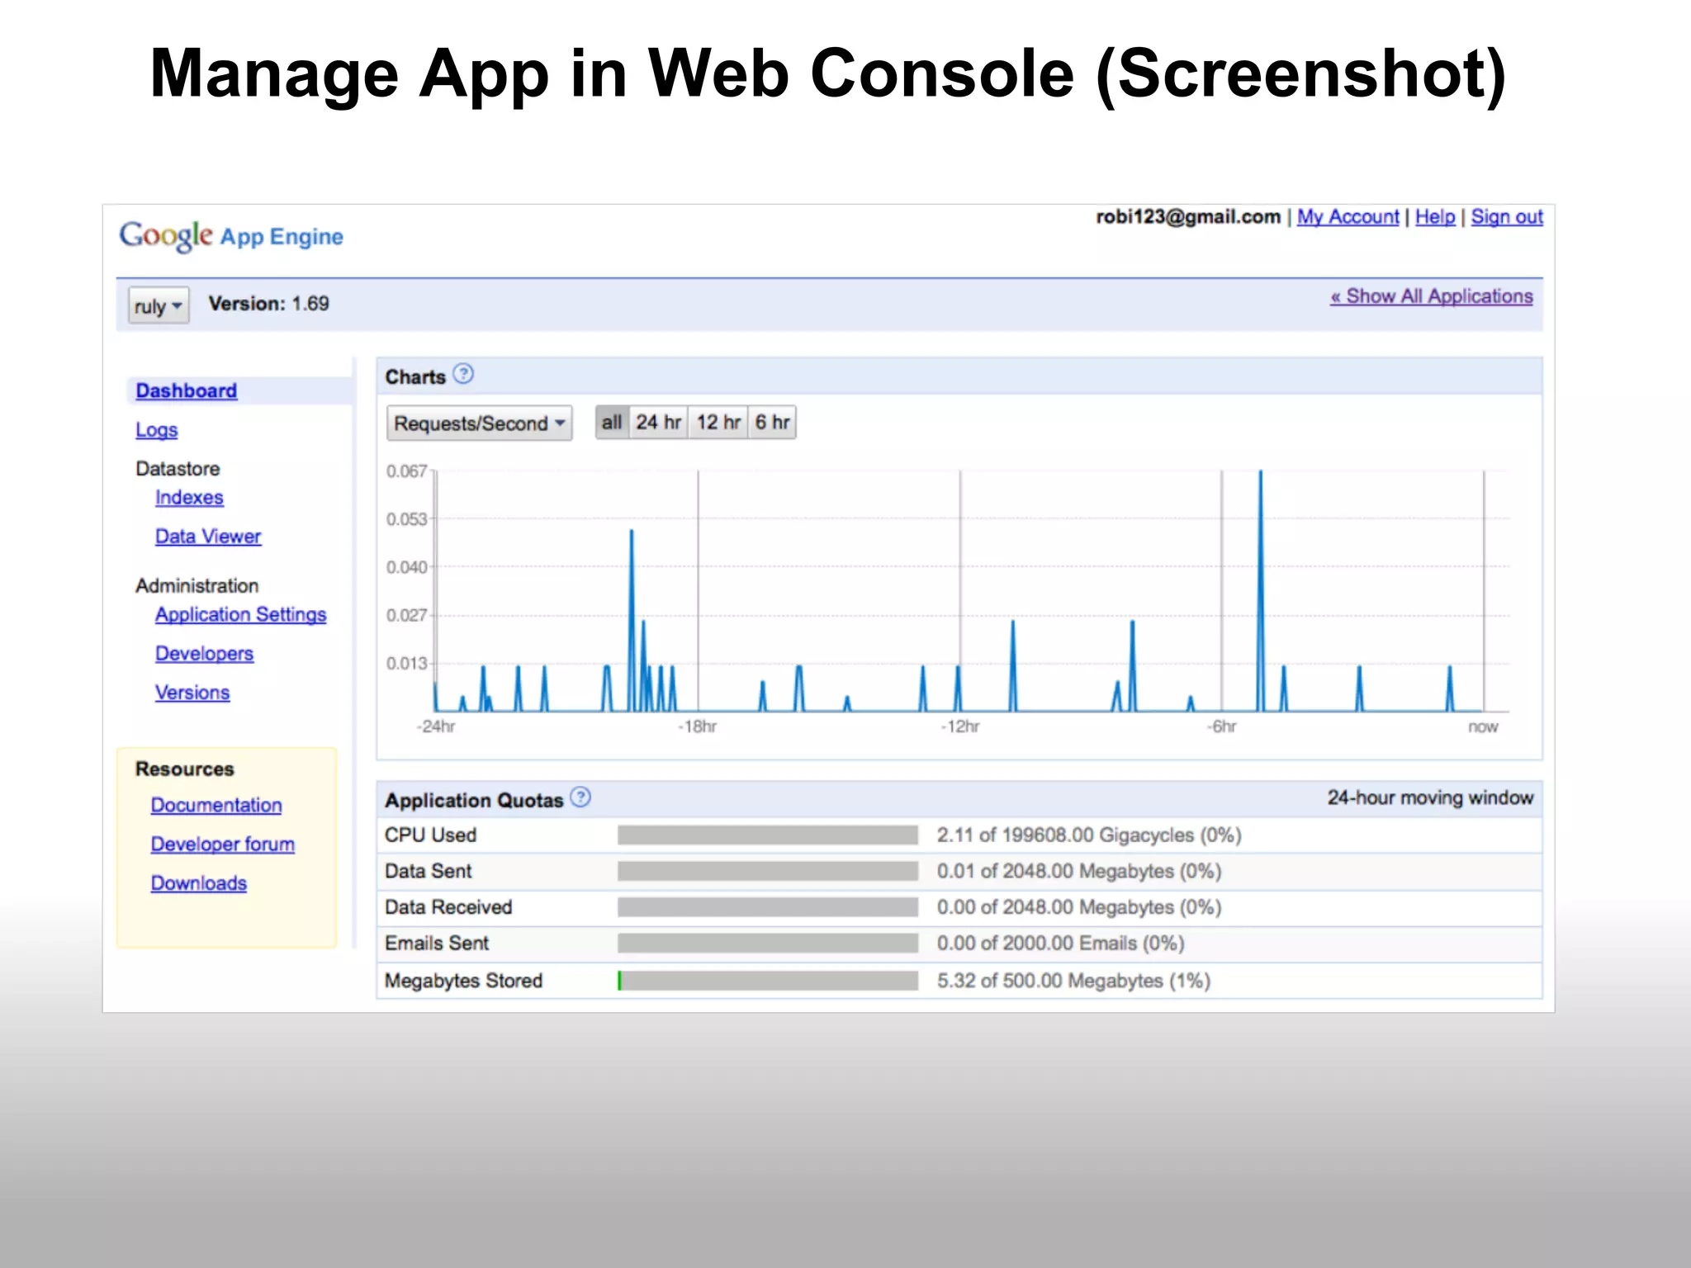Open the Data Viewer
Viewport: 1691px width, 1268px height.
(208, 537)
